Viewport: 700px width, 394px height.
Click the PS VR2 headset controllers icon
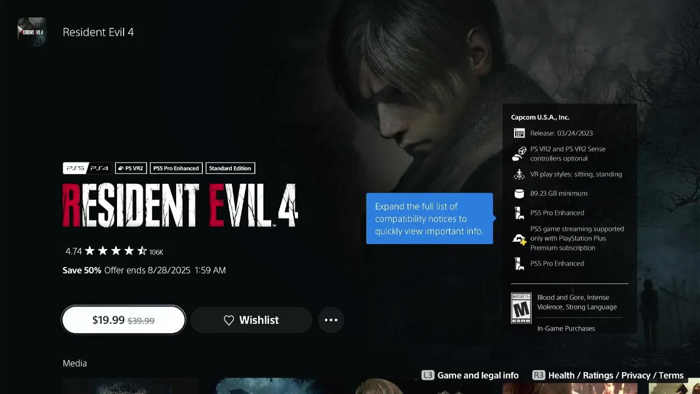(x=519, y=154)
